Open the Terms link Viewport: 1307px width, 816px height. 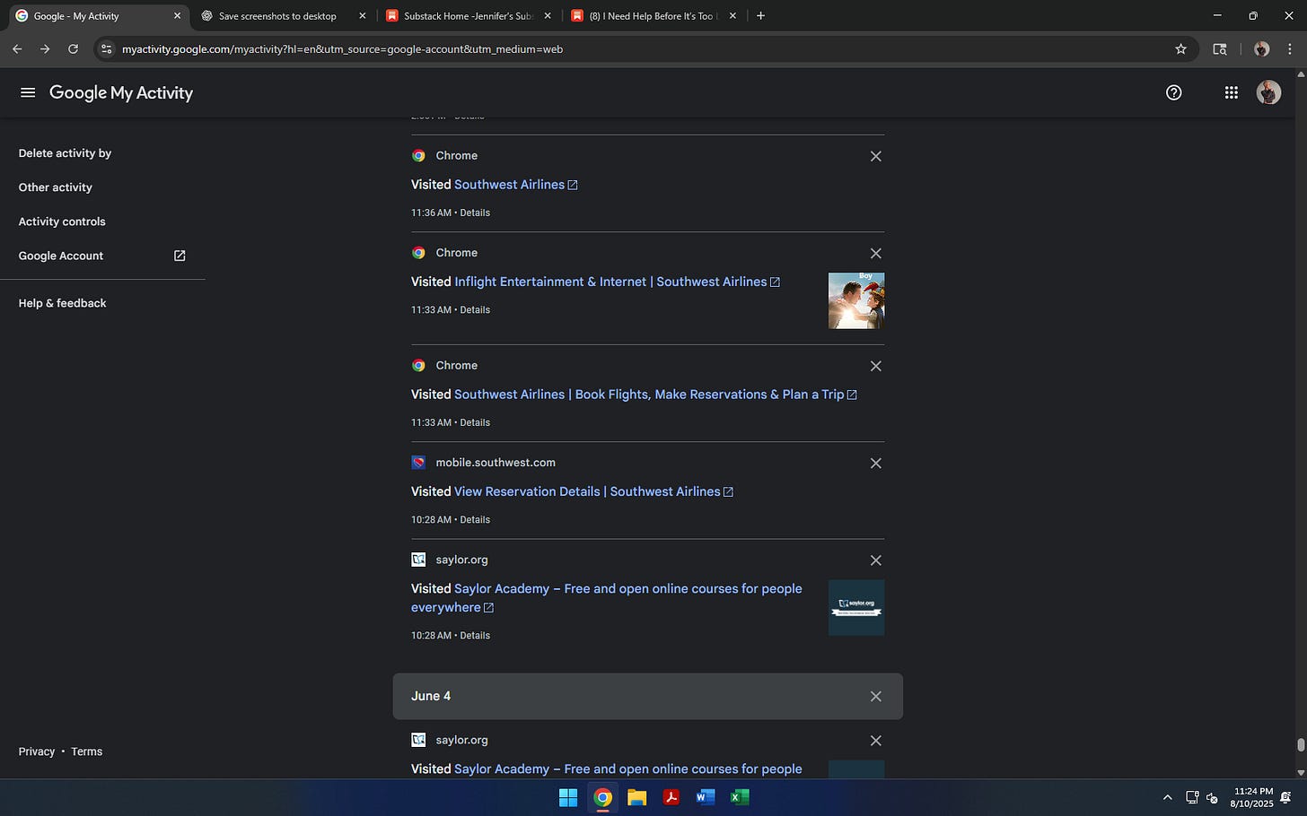pyautogui.click(x=87, y=751)
